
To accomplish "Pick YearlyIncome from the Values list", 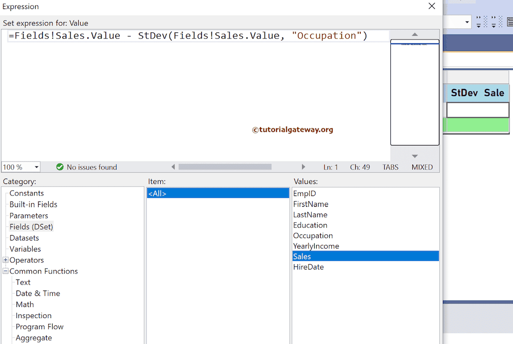I will tap(316, 246).
